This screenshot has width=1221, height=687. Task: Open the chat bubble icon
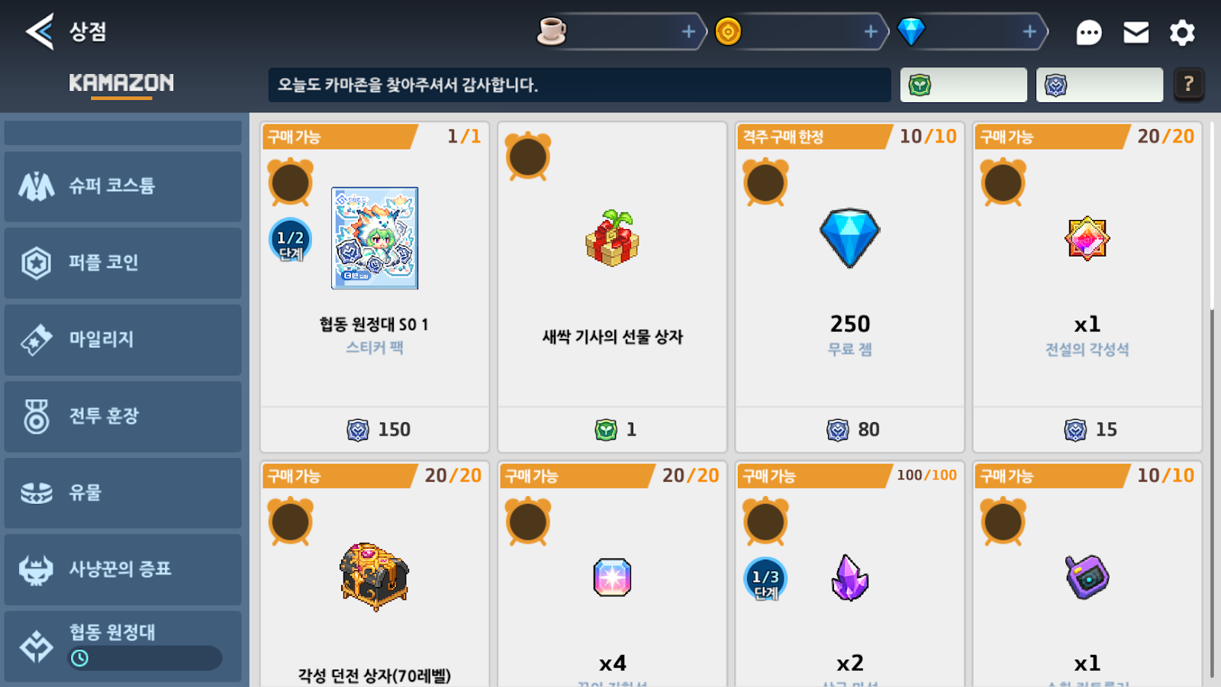1089,32
